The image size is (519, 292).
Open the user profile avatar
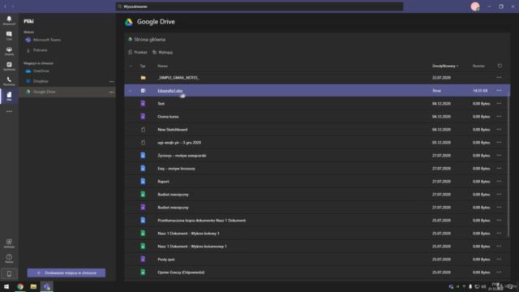475,6
